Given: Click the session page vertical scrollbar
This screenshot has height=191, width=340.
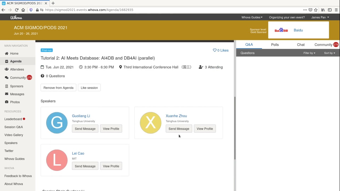Looking at the screenshot, I should pos(235,128).
